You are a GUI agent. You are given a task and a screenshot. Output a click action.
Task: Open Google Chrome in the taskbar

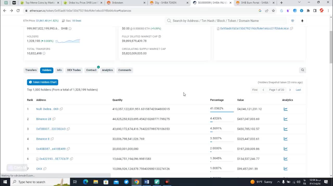pos(137,182)
